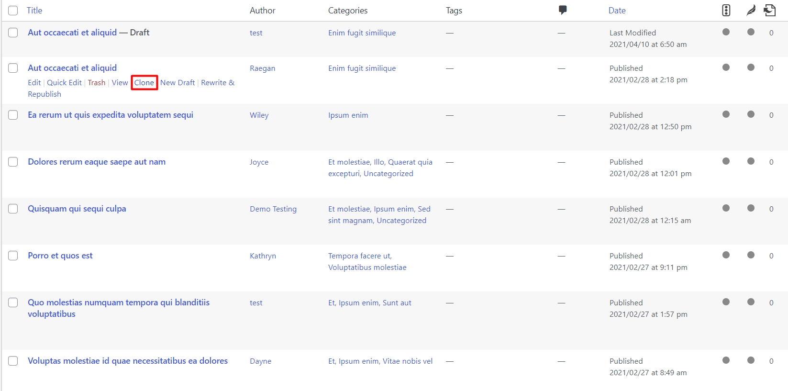Tick the 'Dolores rerum eaque saepe' checkbox
The height and width of the screenshot is (391, 788).
(x=13, y=162)
